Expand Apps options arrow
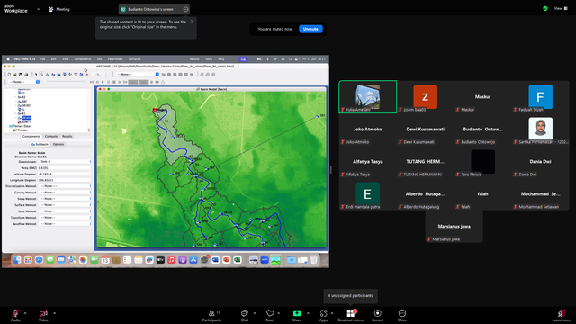The height and width of the screenshot is (324, 576). tap(332, 313)
